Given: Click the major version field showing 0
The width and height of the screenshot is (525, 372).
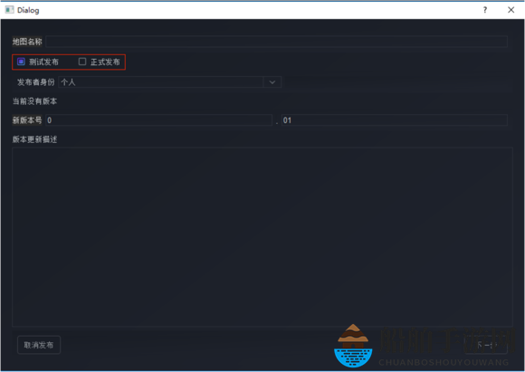Looking at the screenshot, I should coord(158,120).
